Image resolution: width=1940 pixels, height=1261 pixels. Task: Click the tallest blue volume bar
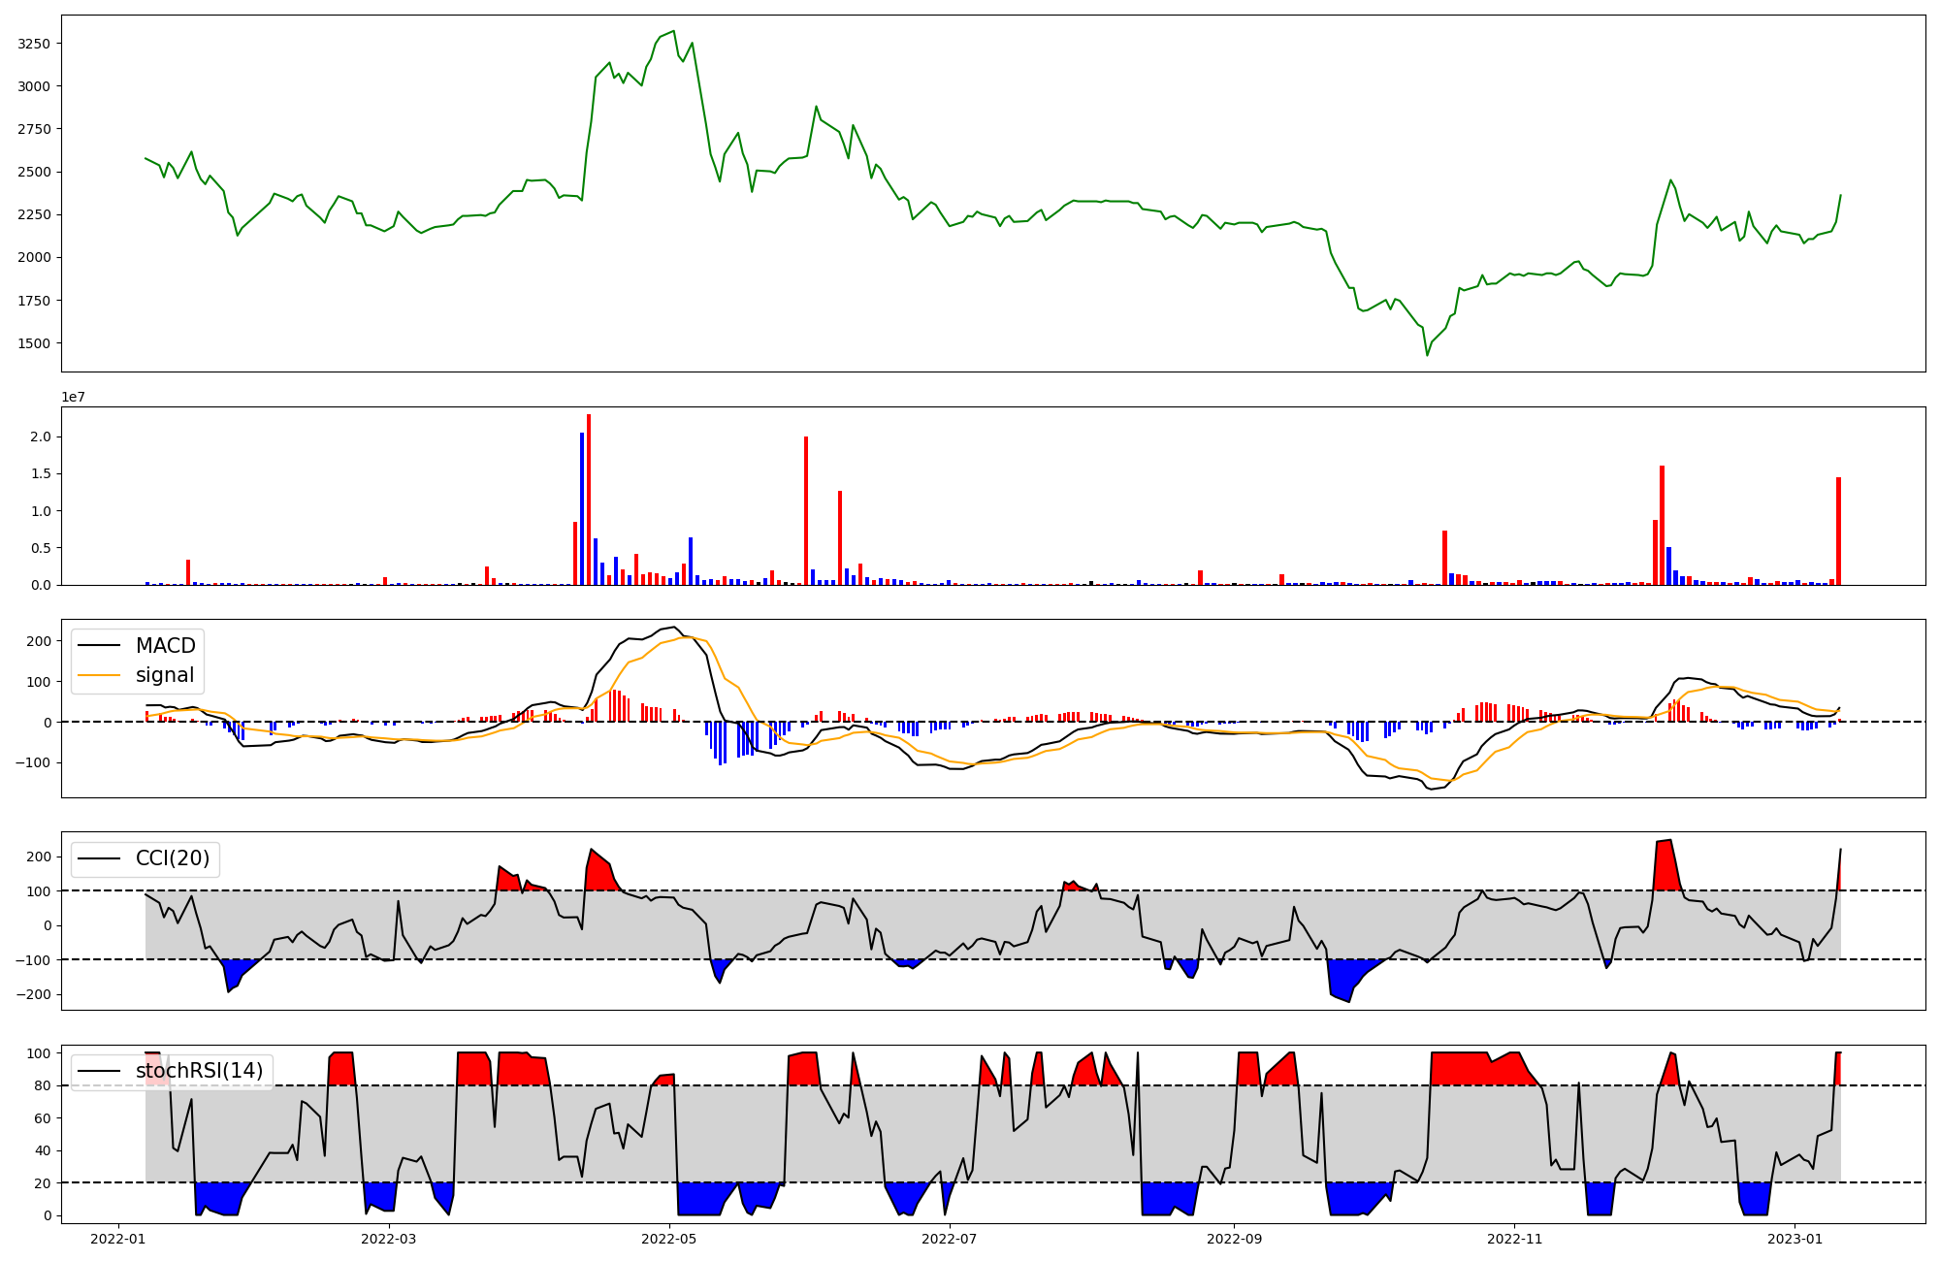(x=582, y=509)
